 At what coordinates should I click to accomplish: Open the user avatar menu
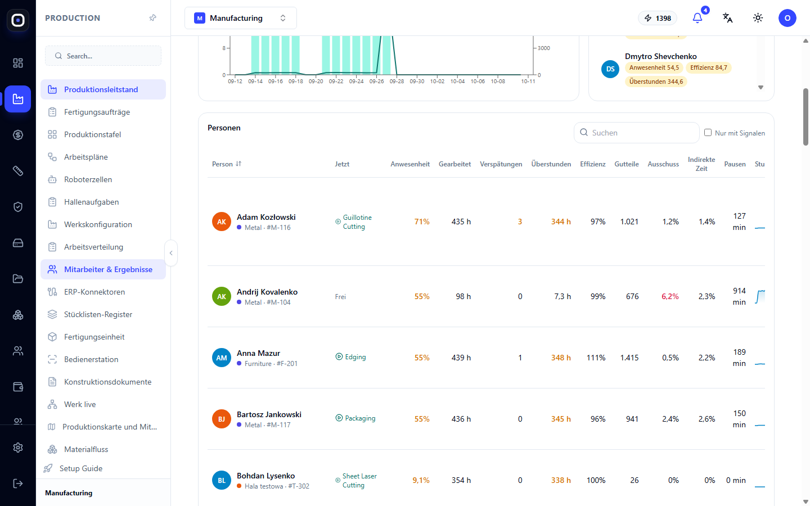click(x=787, y=18)
